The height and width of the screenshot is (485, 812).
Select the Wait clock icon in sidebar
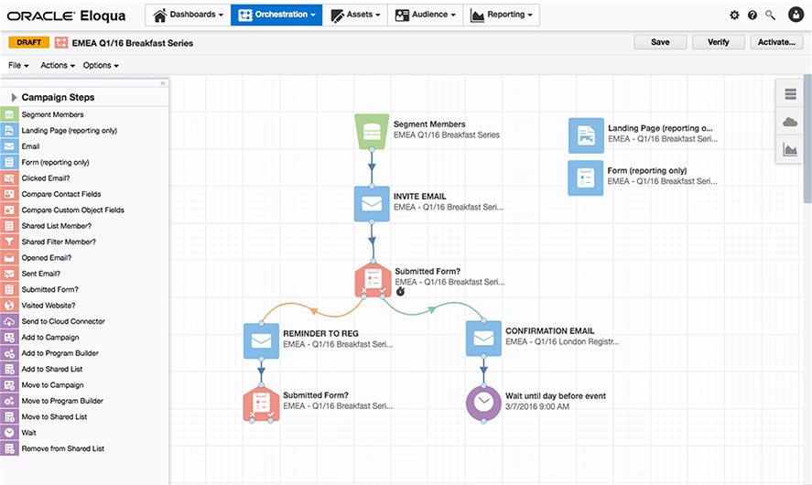point(9,433)
